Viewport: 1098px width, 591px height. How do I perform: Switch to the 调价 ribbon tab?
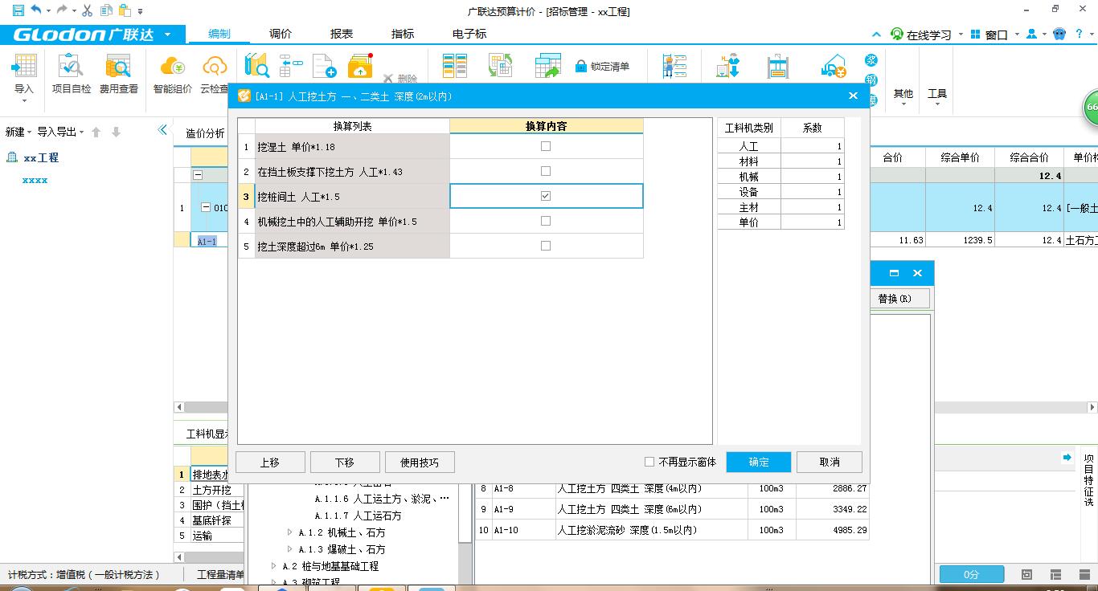(x=279, y=34)
